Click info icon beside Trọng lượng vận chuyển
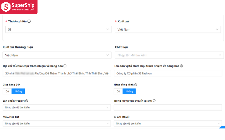 pos(154,101)
